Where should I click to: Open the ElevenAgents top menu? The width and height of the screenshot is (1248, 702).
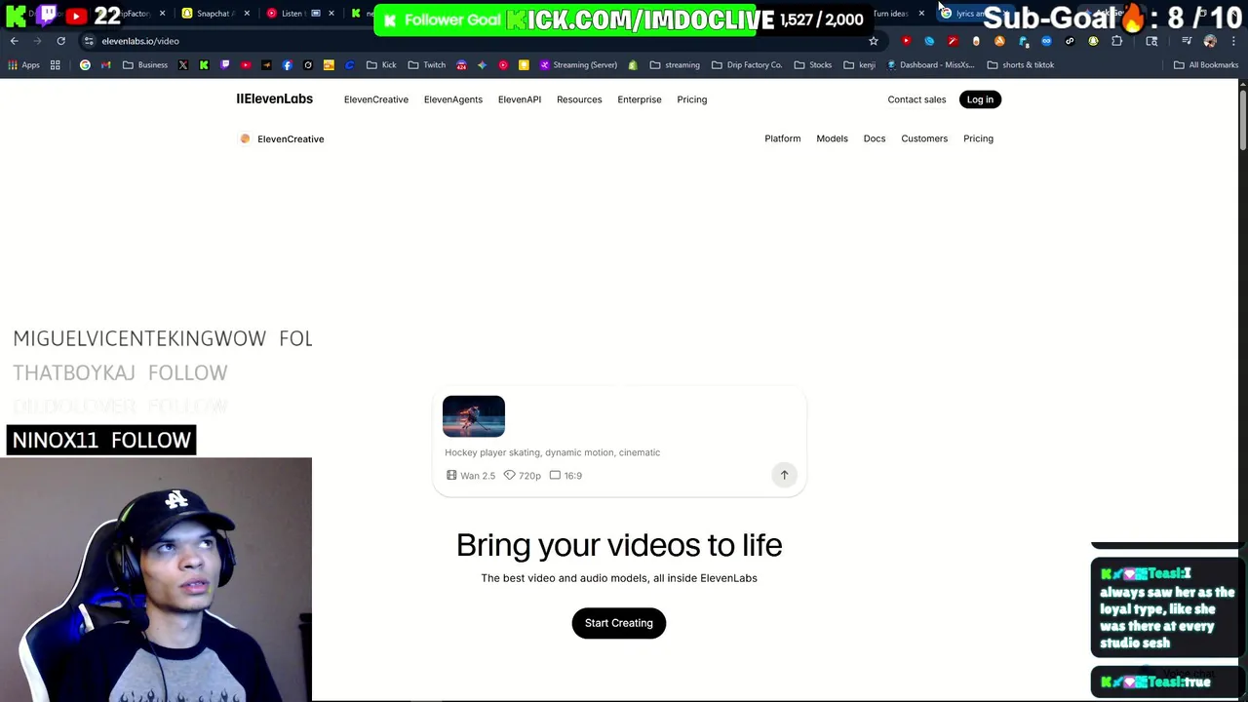pyautogui.click(x=453, y=99)
